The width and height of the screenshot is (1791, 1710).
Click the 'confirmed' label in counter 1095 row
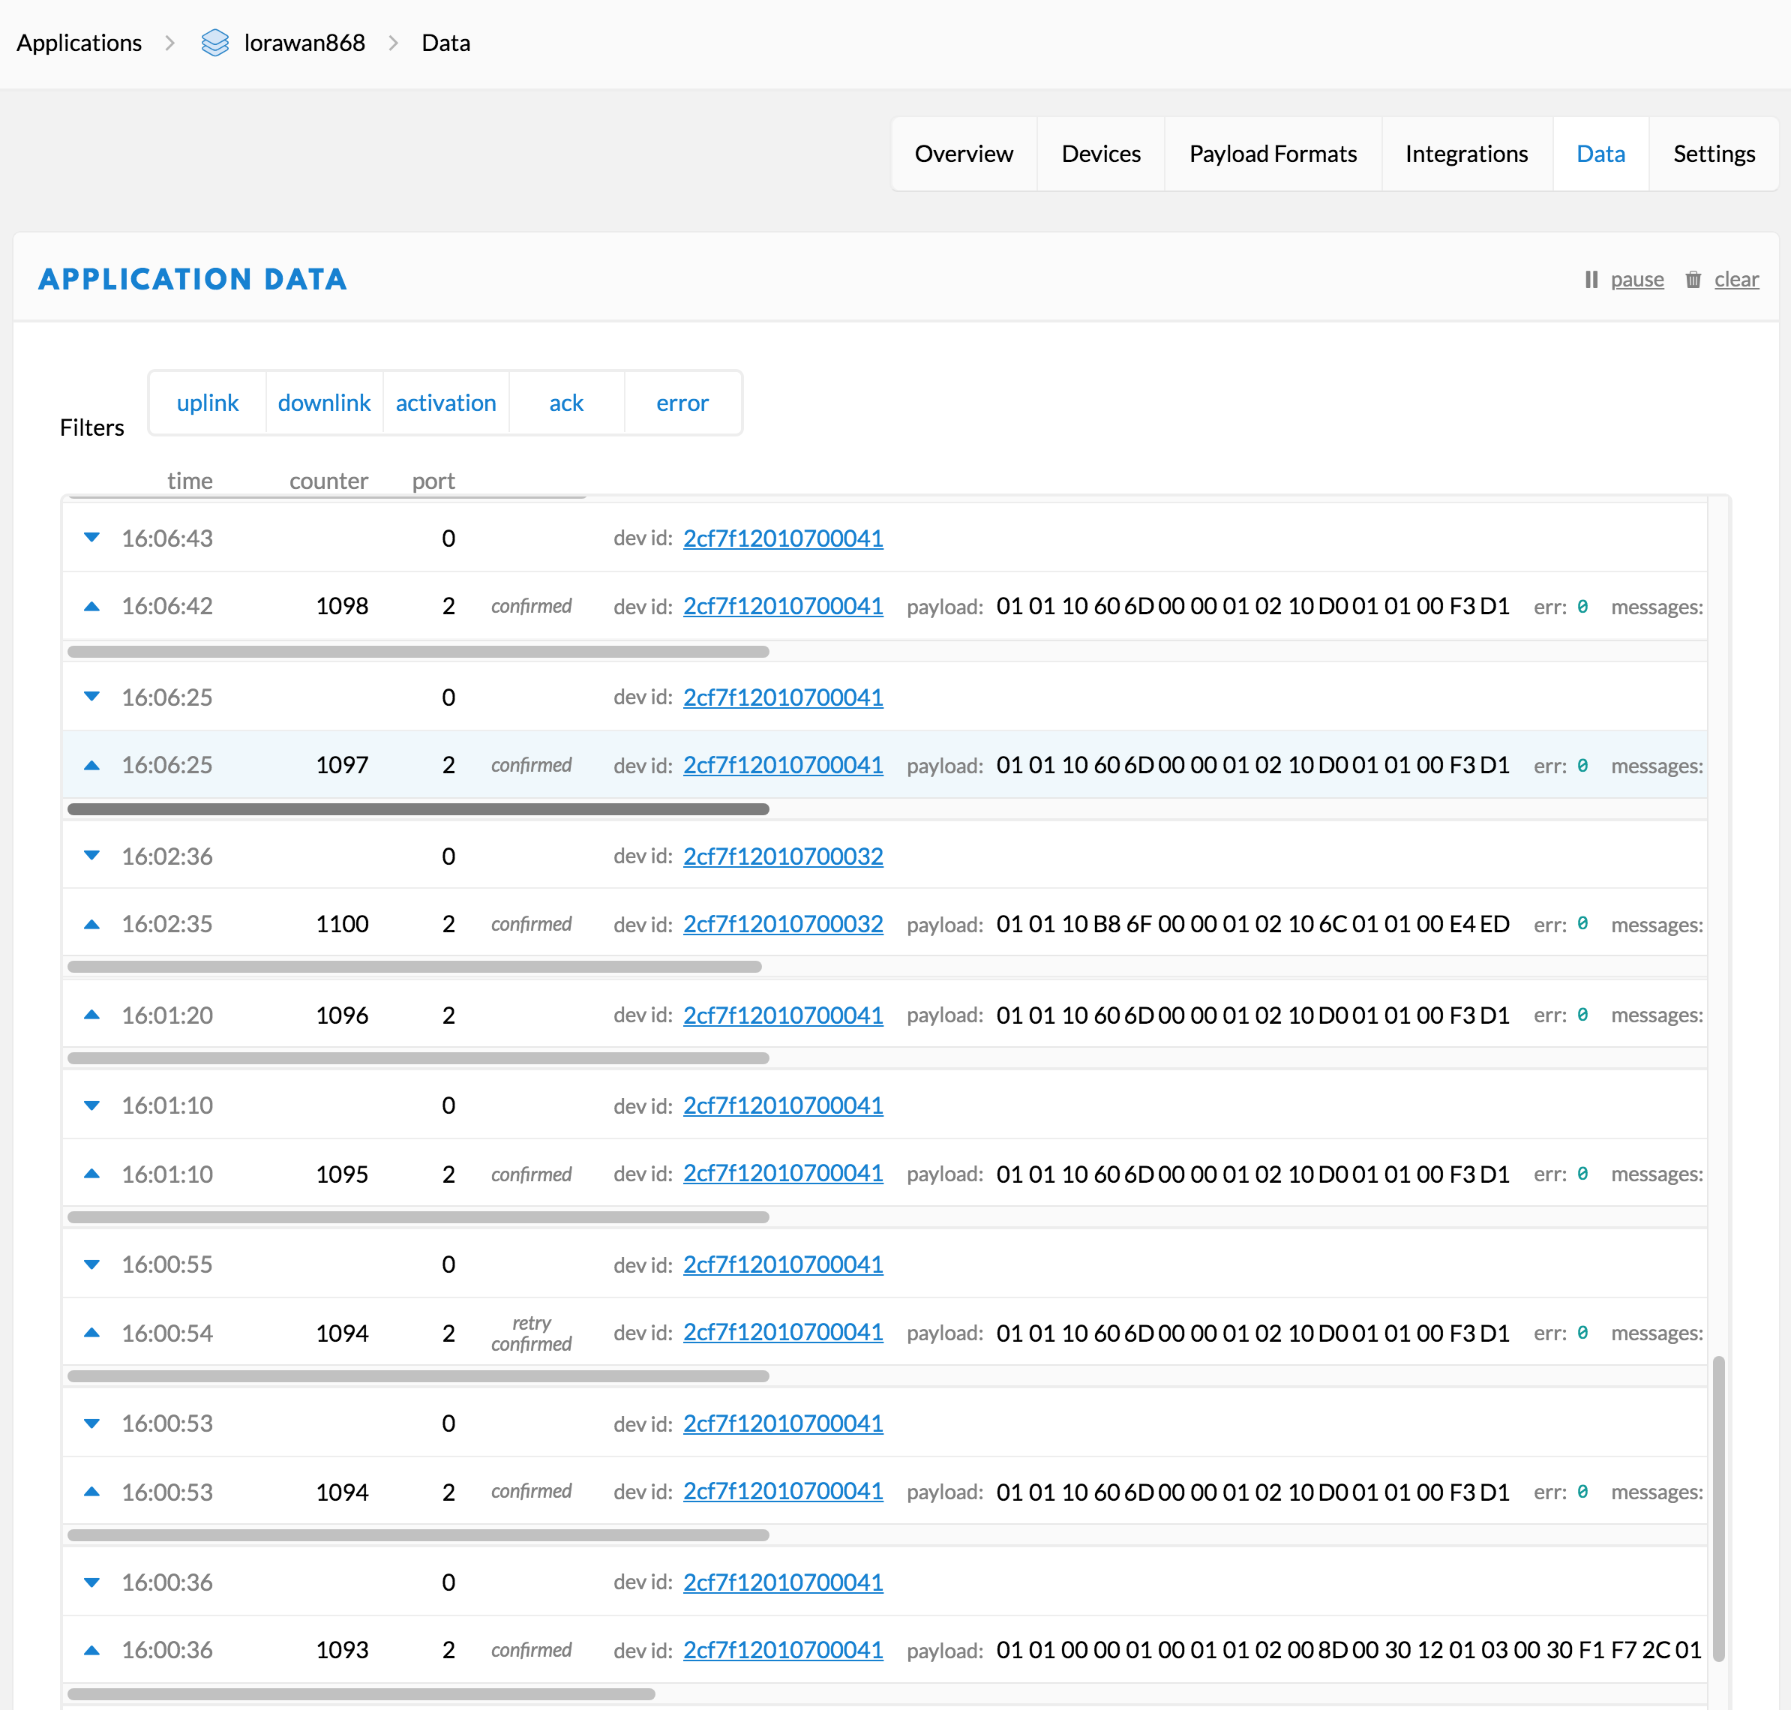coord(532,1174)
